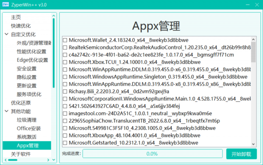Click the sidebar scroll-right arrow
Screen dimensions: 263x165
pyautogui.click(x=48, y=160)
